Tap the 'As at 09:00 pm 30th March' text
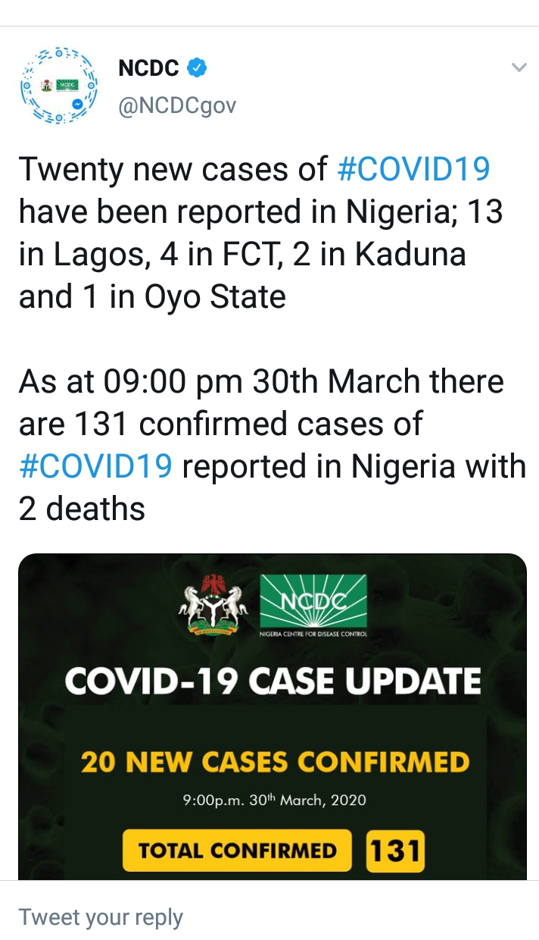Screen dimensions: 539x940 click(261, 381)
